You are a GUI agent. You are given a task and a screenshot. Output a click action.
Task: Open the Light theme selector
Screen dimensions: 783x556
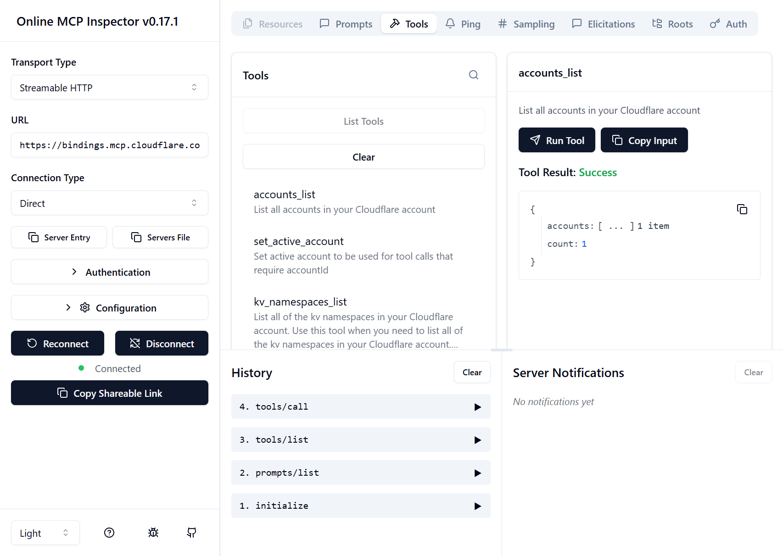coord(45,533)
